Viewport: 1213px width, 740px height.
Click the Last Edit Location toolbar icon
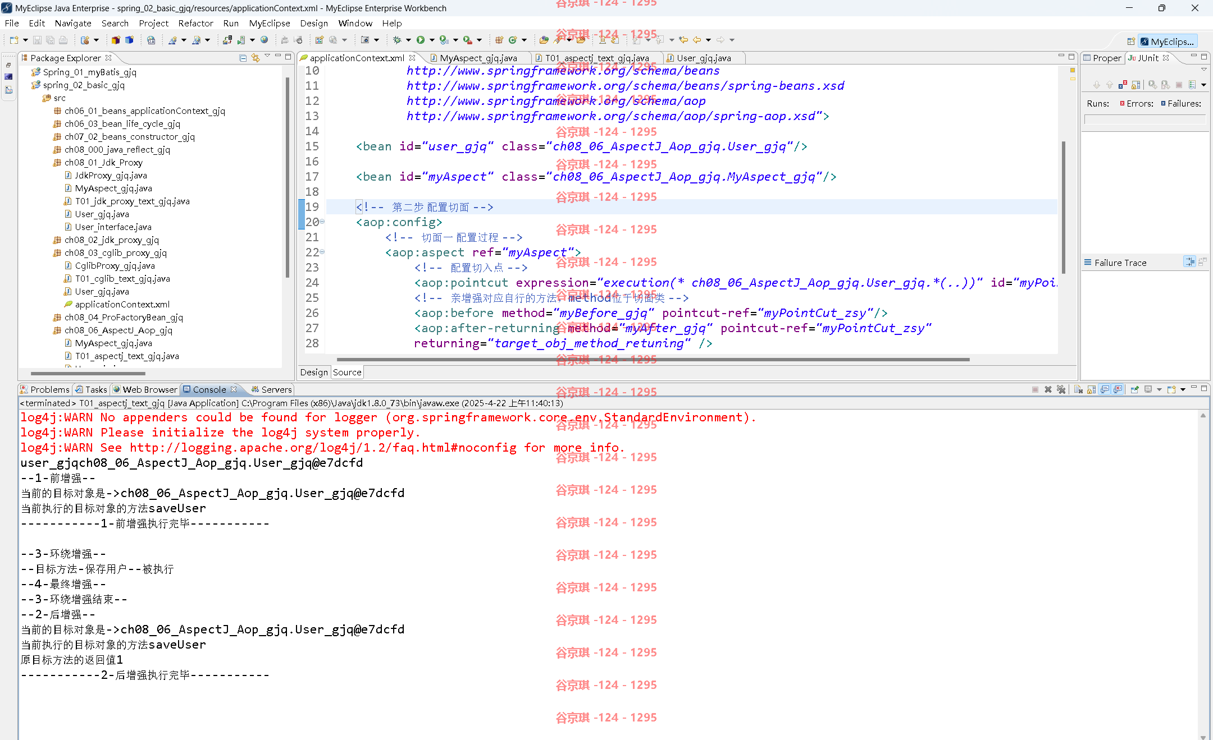point(683,40)
